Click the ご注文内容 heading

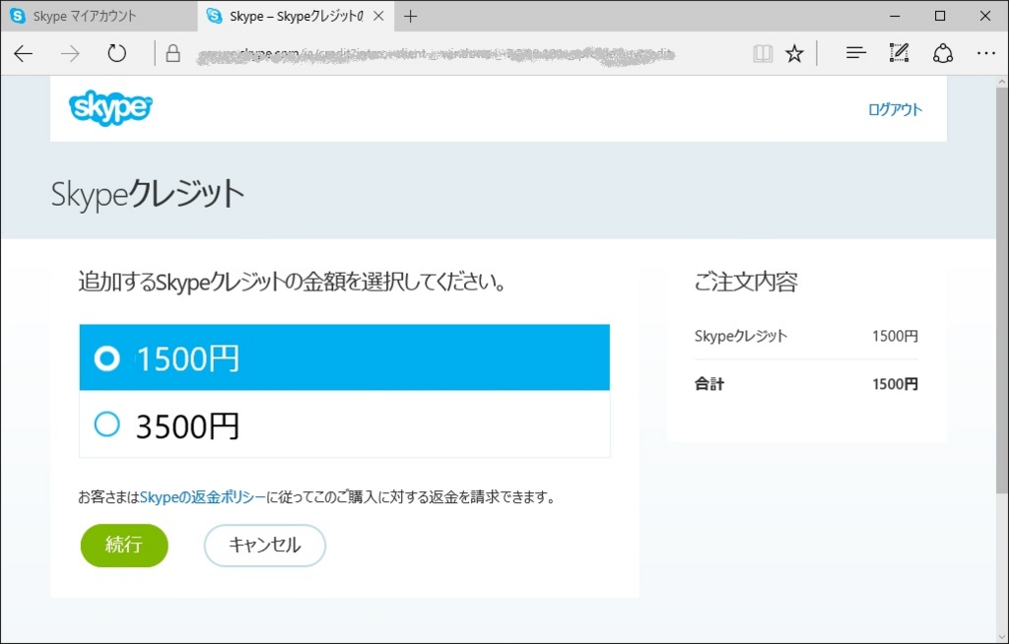(746, 282)
